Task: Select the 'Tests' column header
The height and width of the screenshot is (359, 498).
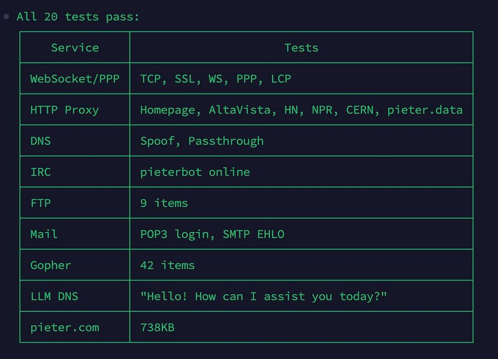Action: [301, 48]
